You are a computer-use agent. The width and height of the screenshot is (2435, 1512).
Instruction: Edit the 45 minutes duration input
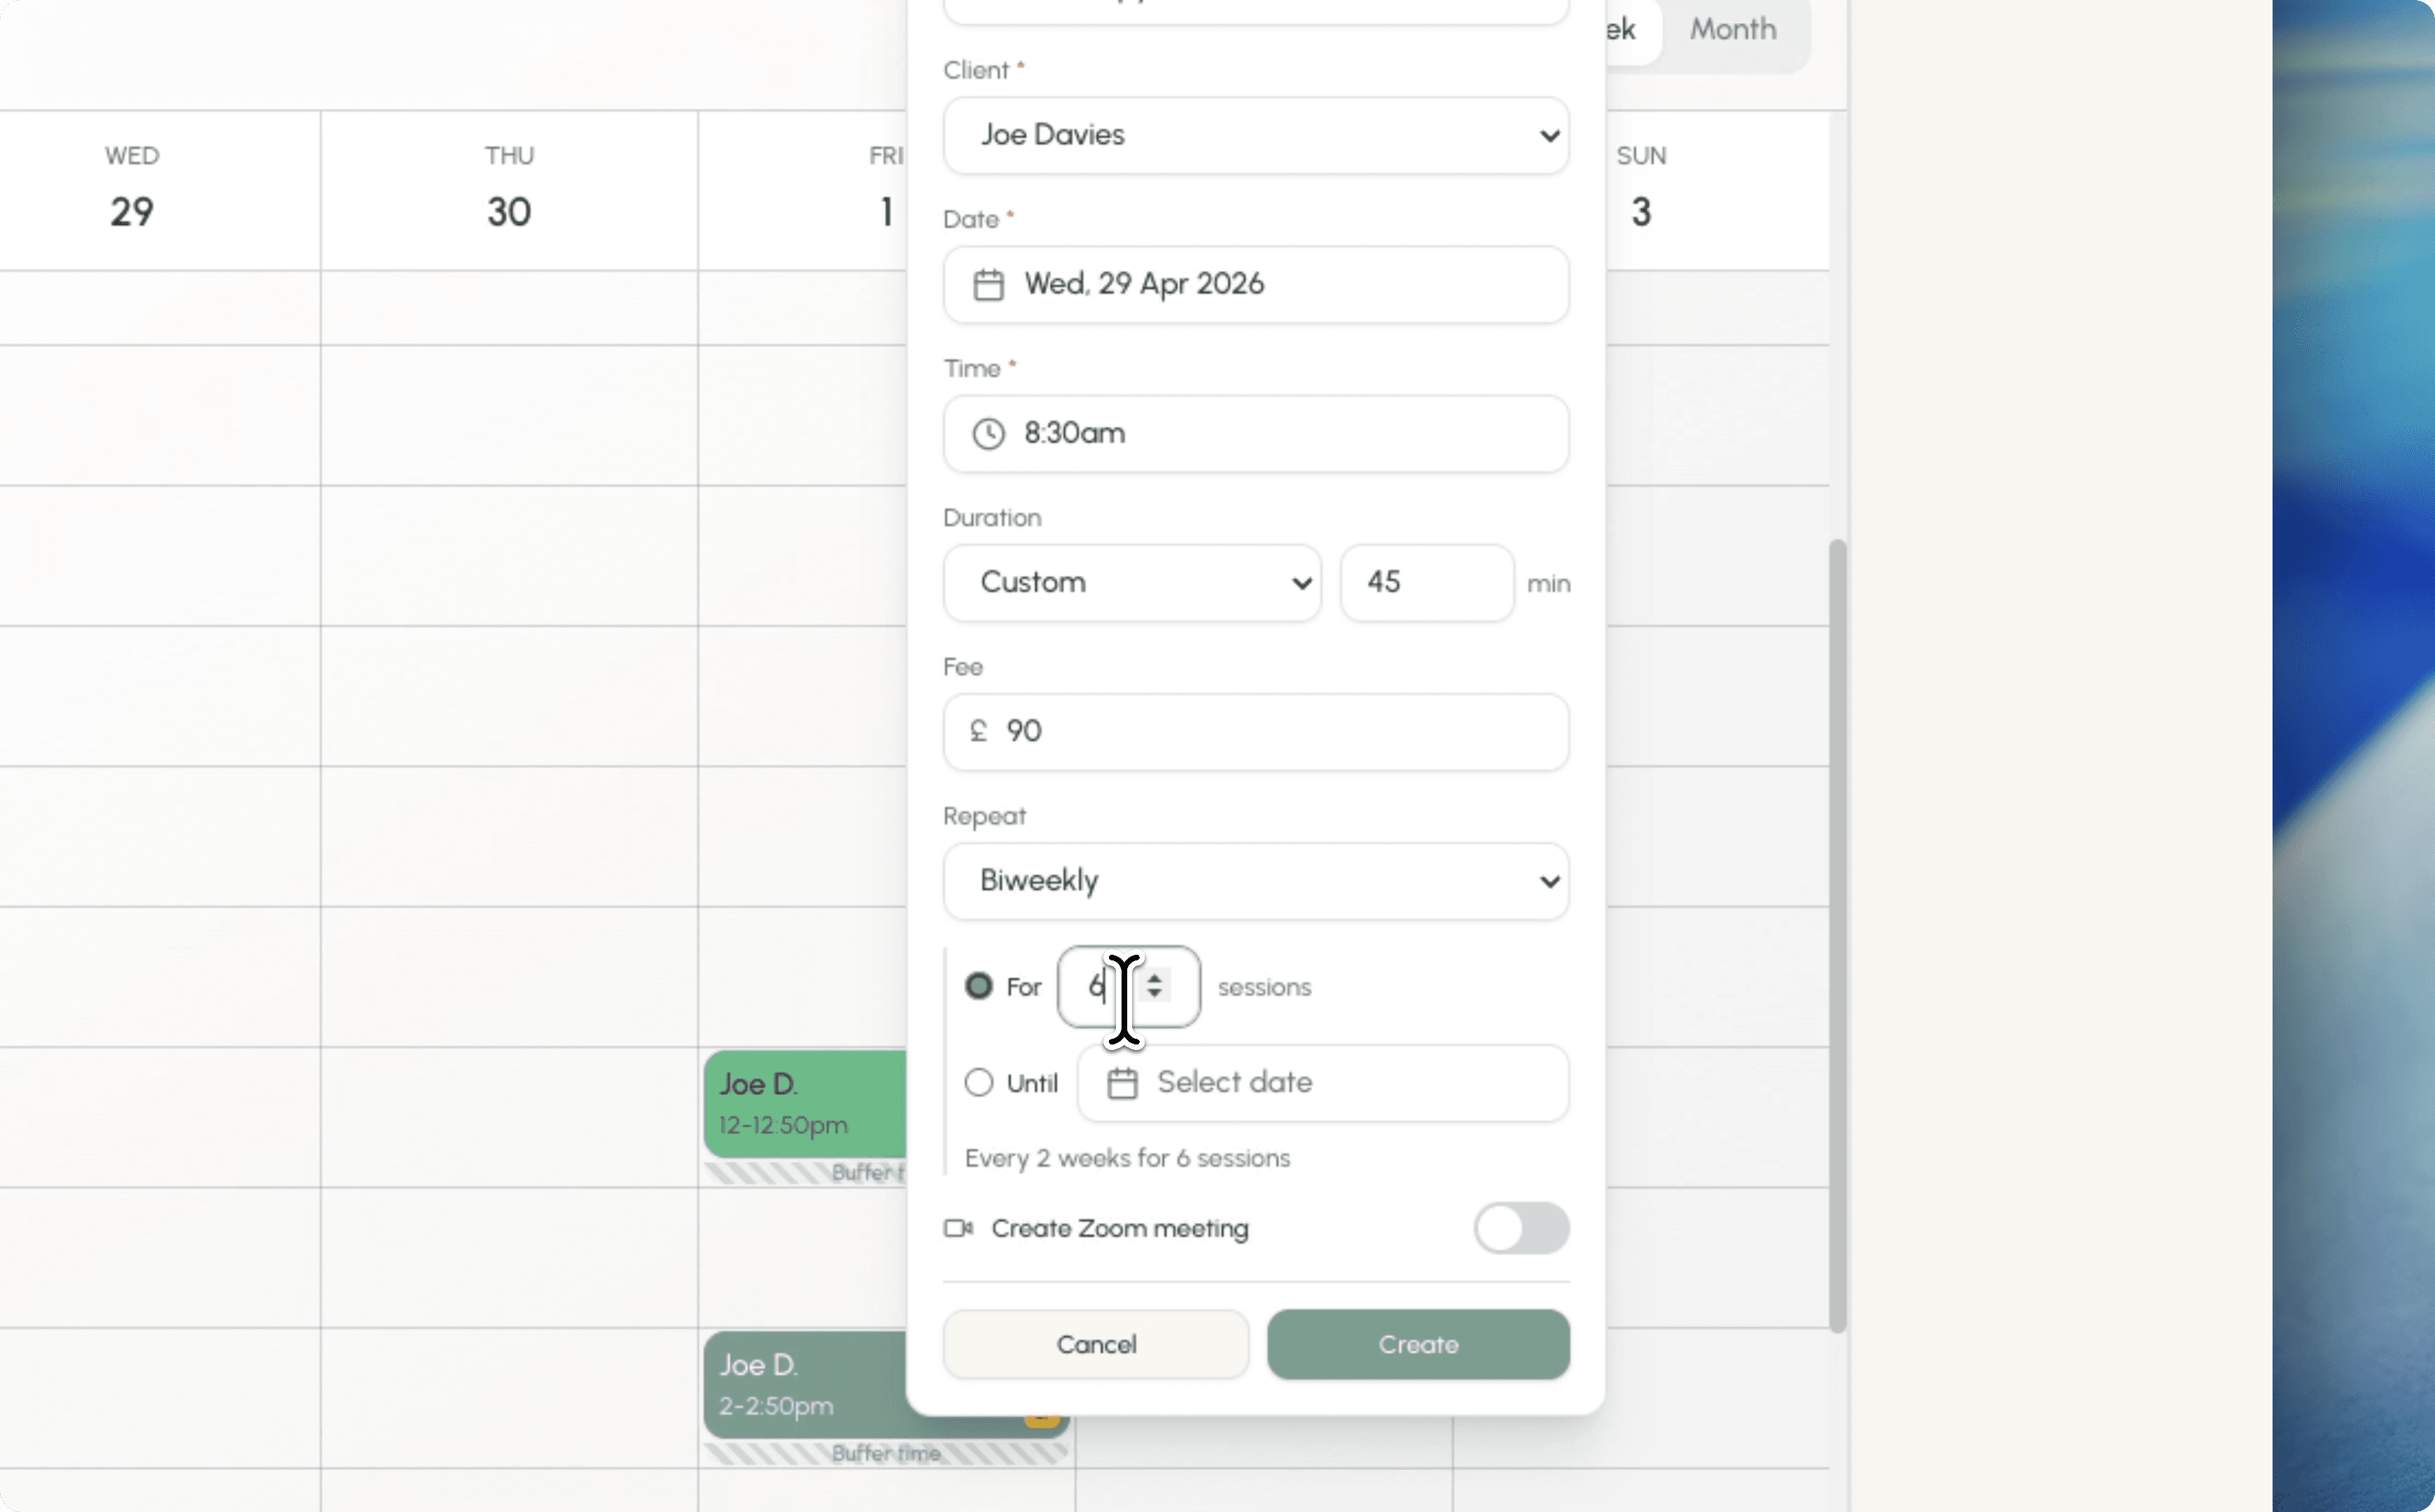click(1426, 582)
